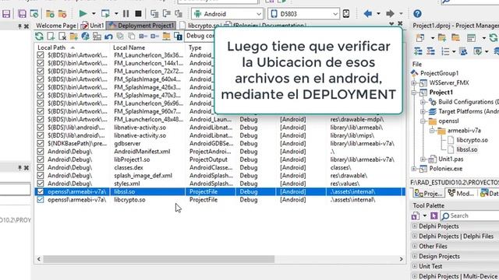Open the Project Manager bottom tab

429,193
